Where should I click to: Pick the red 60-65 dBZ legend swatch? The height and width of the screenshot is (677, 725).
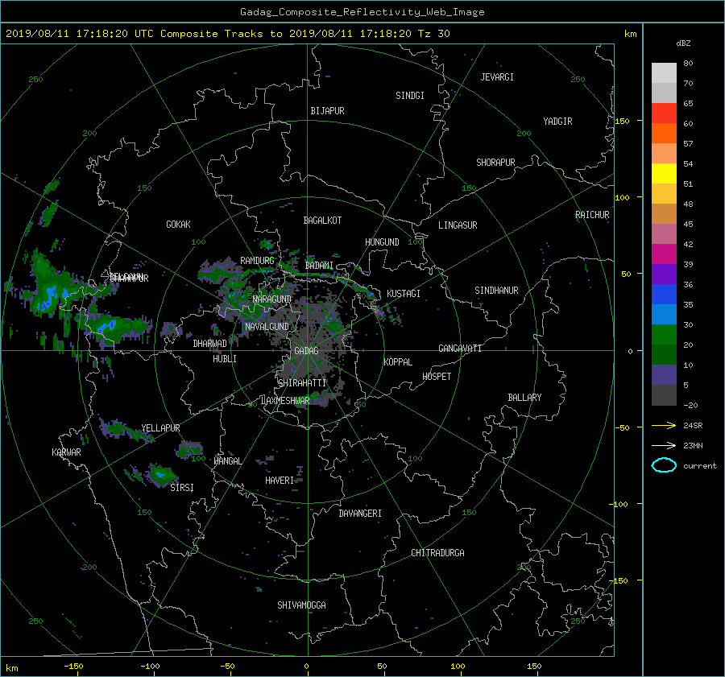click(x=664, y=113)
